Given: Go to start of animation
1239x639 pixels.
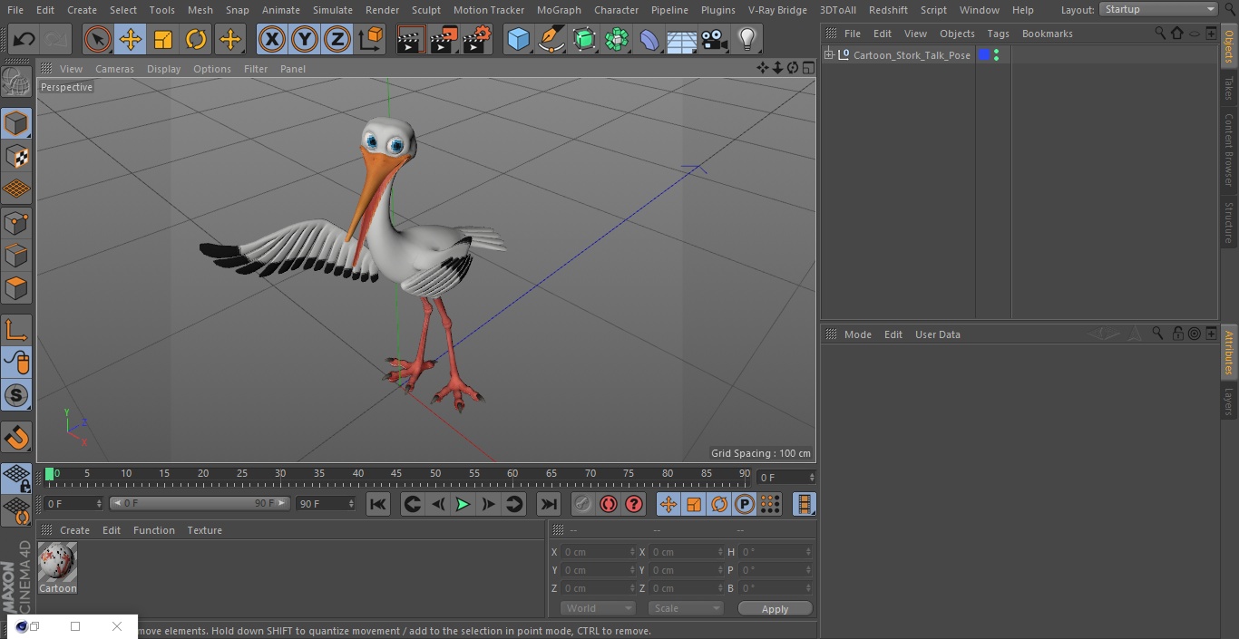Looking at the screenshot, I should click(378, 504).
